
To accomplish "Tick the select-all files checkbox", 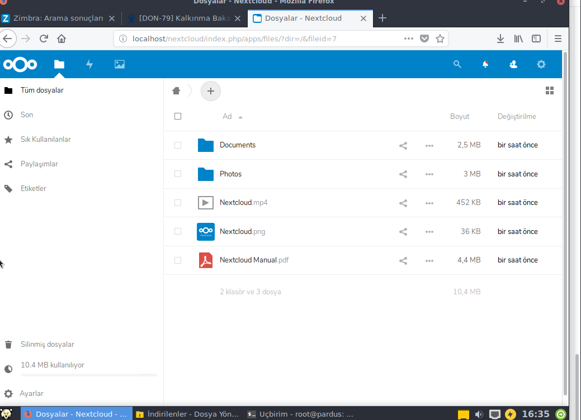I will [x=178, y=116].
